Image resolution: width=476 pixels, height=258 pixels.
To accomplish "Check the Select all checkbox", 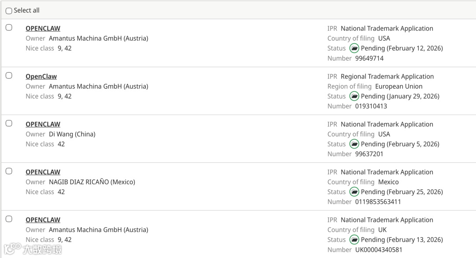I will (x=9, y=11).
